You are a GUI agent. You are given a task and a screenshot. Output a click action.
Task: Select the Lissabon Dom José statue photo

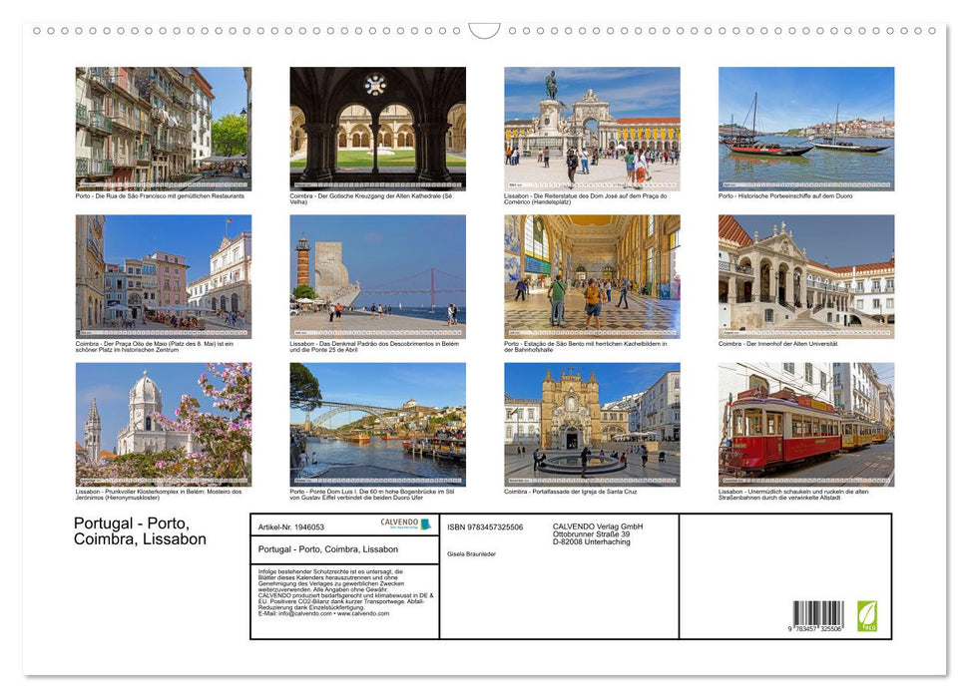click(591, 128)
